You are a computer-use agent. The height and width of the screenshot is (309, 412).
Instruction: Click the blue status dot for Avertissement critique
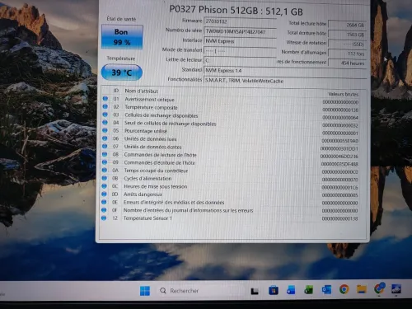tap(105, 98)
